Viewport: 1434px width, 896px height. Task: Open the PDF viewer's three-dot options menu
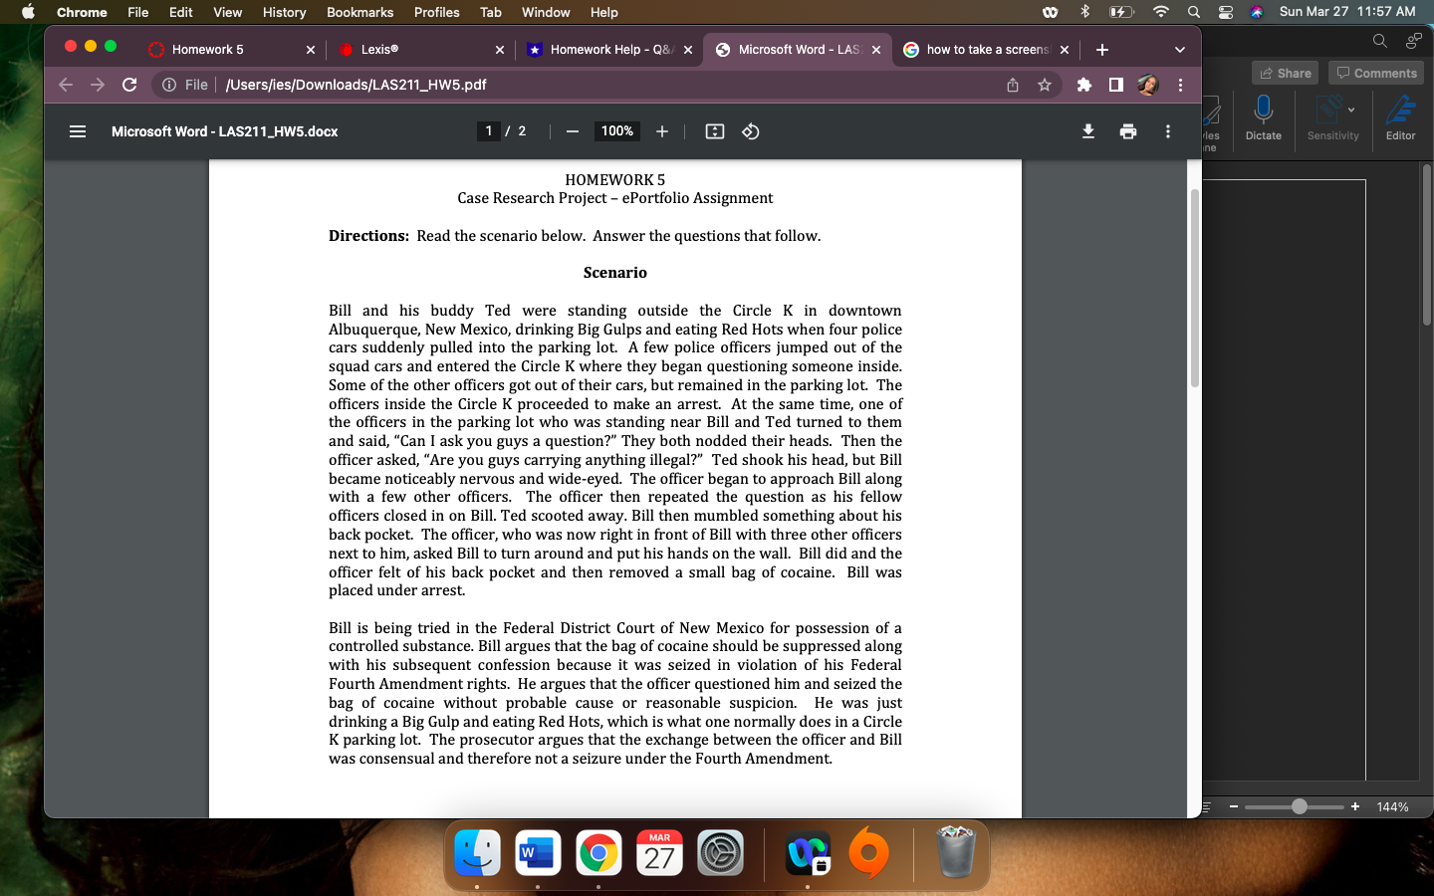click(1168, 130)
